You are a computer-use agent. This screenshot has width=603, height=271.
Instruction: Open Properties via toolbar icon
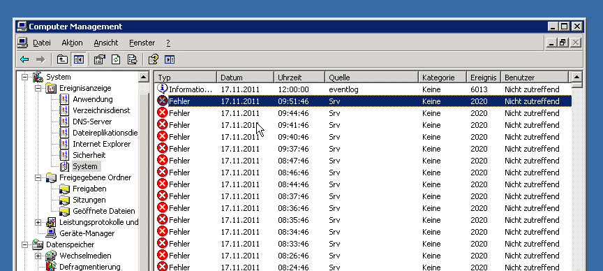coord(100,59)
